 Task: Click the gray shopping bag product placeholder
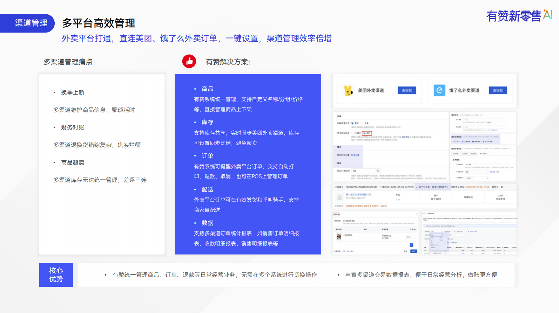(339, 197)
